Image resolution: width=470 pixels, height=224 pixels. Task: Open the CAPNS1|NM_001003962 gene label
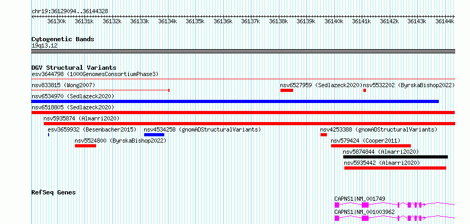pos(364,212)
